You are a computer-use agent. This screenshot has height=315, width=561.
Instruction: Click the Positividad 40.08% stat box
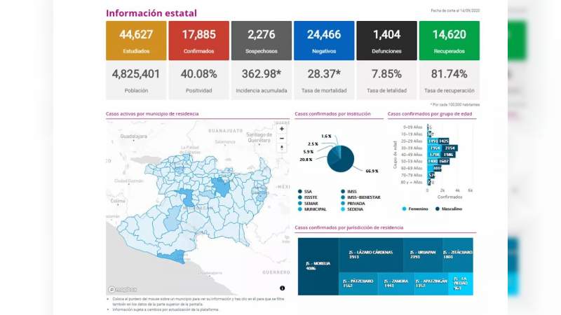tap(199, 80)
